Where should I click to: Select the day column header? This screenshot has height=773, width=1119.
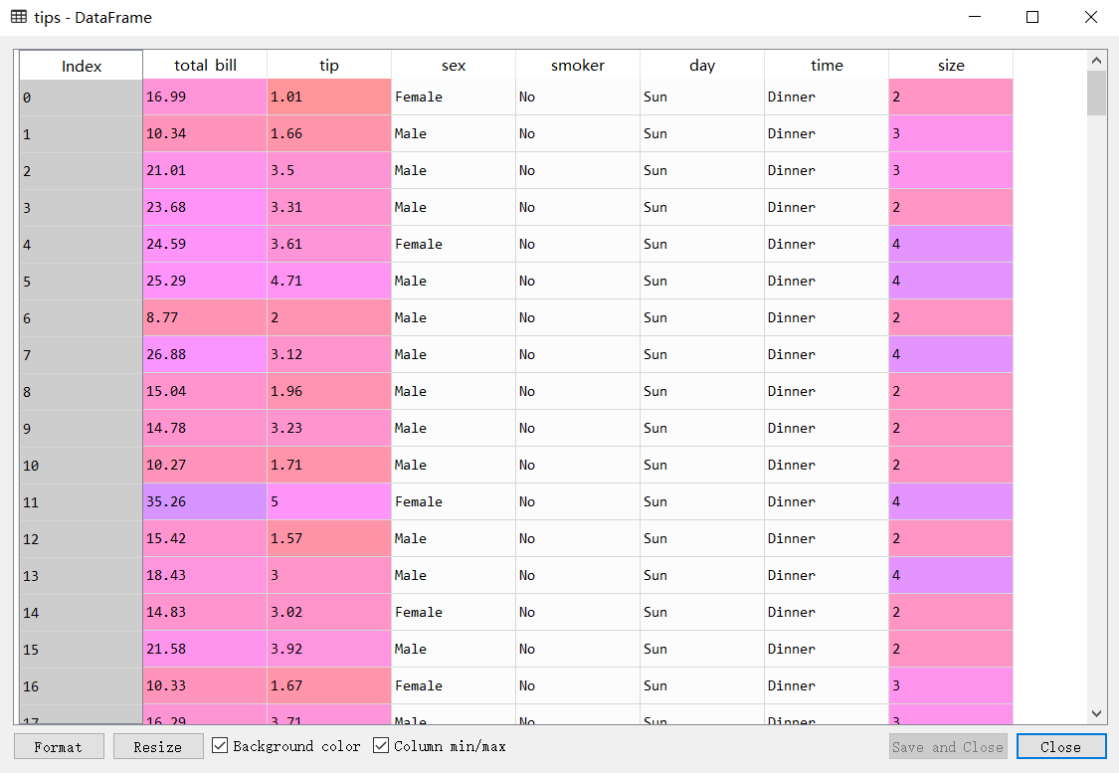click(x=702, y=65)
